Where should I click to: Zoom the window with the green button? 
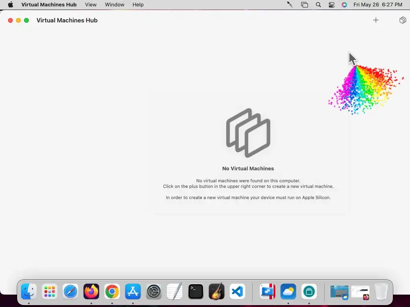(x=26, y=20)
